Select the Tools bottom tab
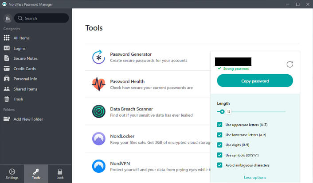 36,174
